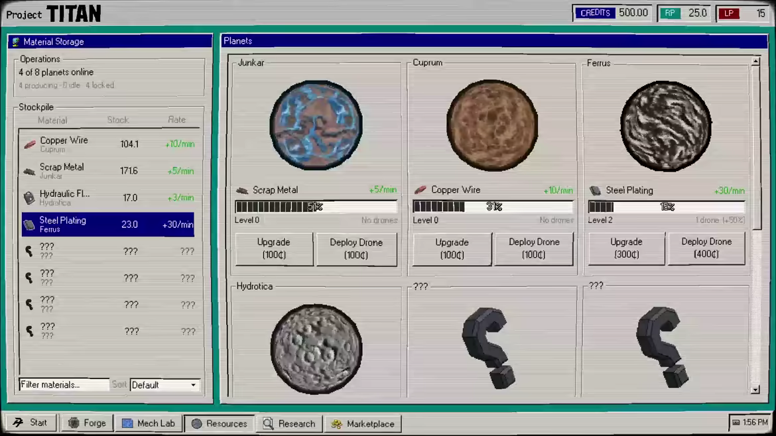Click the Copper Wire icon in Stockpile
776x436 pixels.
[x=30, y=144]
